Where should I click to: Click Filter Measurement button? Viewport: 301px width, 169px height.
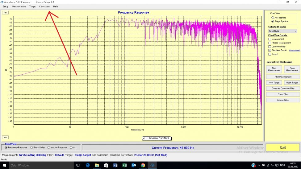pyautogui.click(x=283, y=77)
